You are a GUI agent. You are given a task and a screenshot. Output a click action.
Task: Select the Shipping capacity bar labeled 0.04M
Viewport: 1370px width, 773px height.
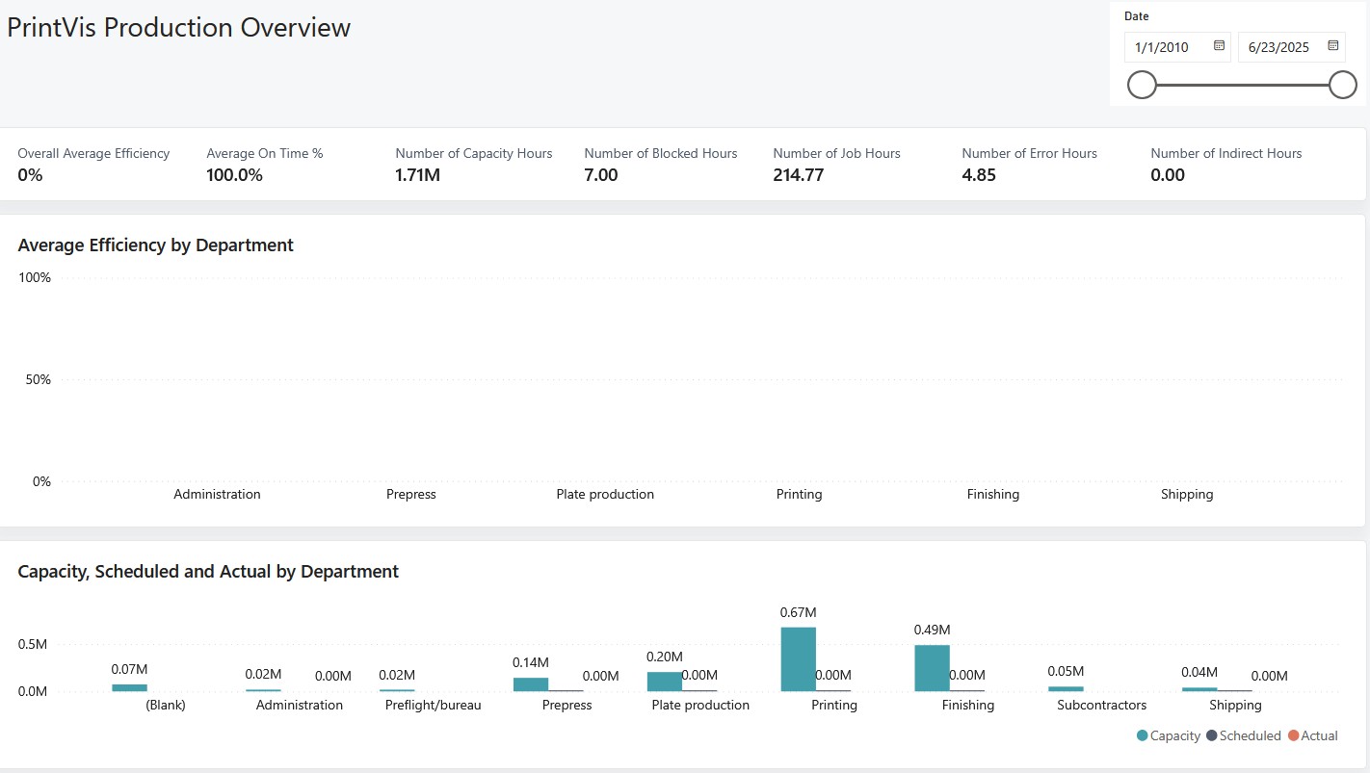tap(1199, 689)
